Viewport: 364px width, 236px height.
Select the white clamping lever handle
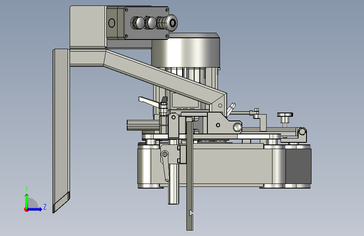pos(150,102)
